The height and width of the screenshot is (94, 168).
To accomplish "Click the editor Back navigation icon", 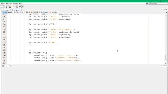I will 17,13.
